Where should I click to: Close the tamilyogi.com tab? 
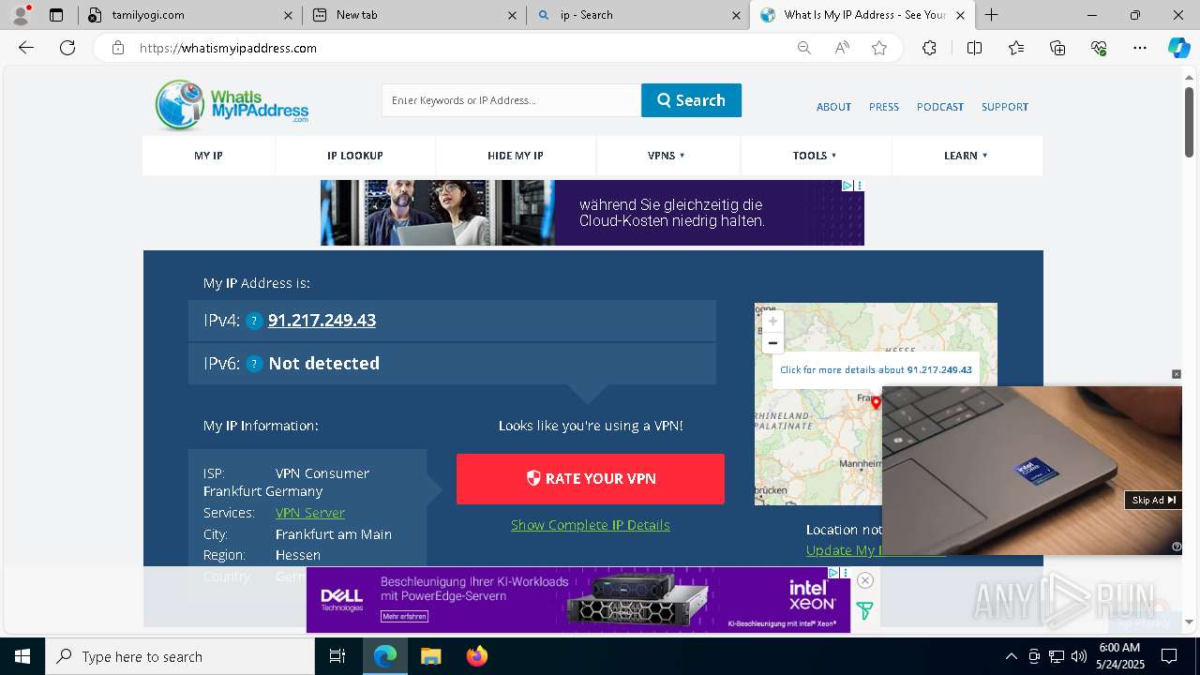[x=288, y=15]
